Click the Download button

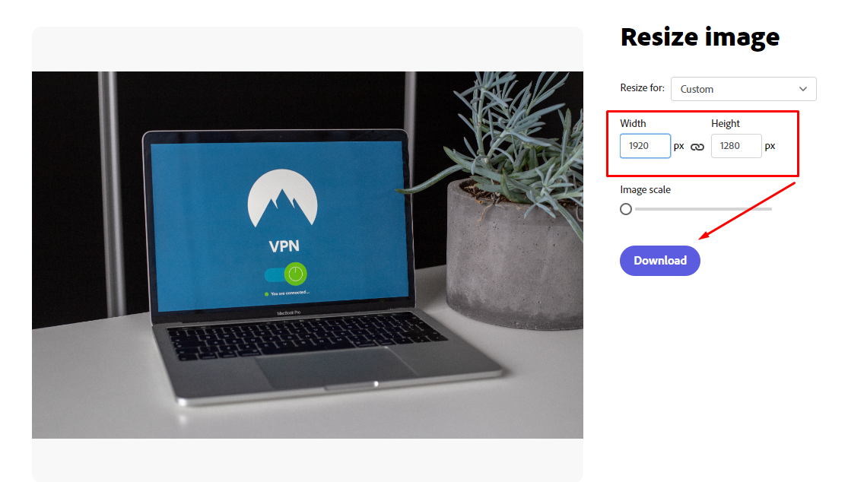[660, 261]
